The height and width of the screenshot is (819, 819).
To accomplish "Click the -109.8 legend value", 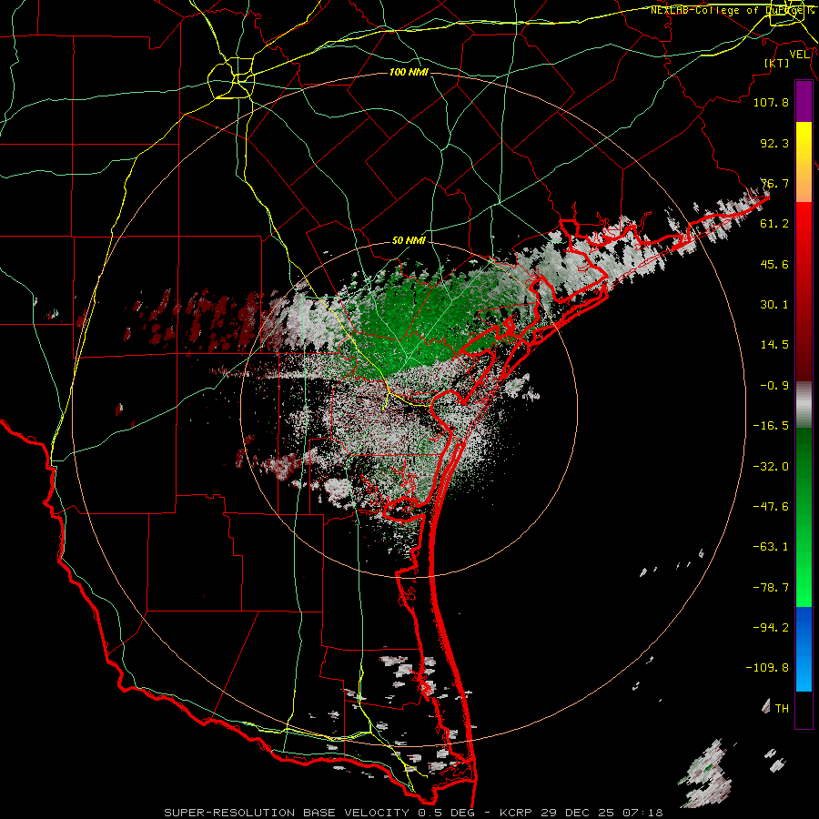I will [x=767, y=668].
